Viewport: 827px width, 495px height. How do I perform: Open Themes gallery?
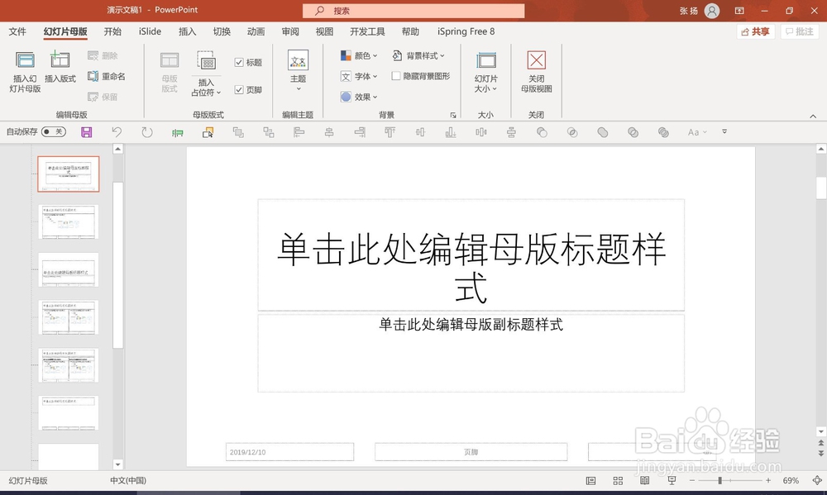298,70
